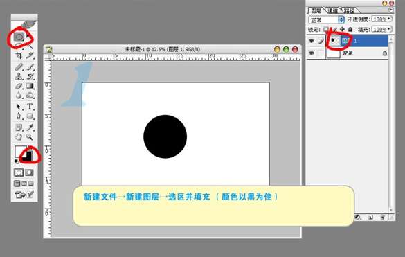Toggle lock transparent pixels checkbox

click(326, 29)
